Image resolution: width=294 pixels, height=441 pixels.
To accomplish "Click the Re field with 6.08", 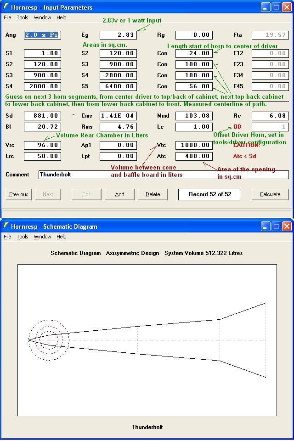I will (x=270, y=116).
